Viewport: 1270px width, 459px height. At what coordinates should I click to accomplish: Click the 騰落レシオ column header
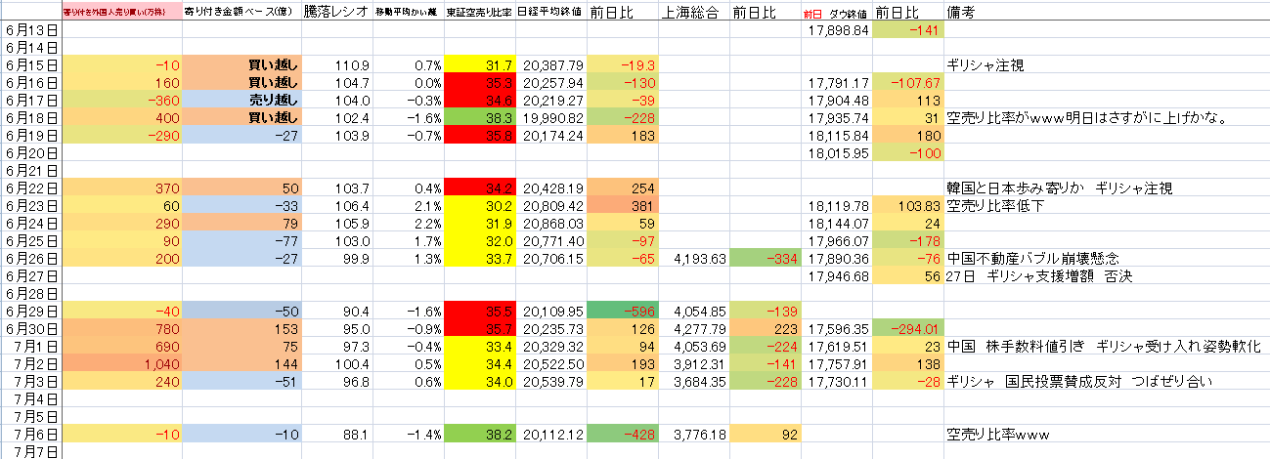point(334,13)
